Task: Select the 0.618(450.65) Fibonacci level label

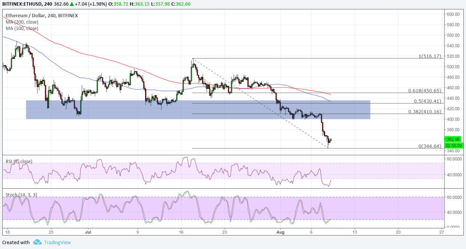Action: point(425,91)
